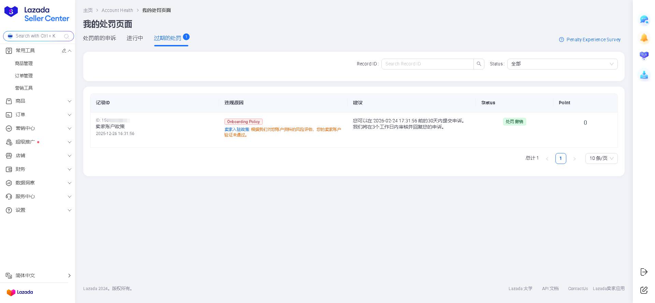Click the 处罚撤销 status badge
Viewport: 655px width, 303px height.
(514, 122)
